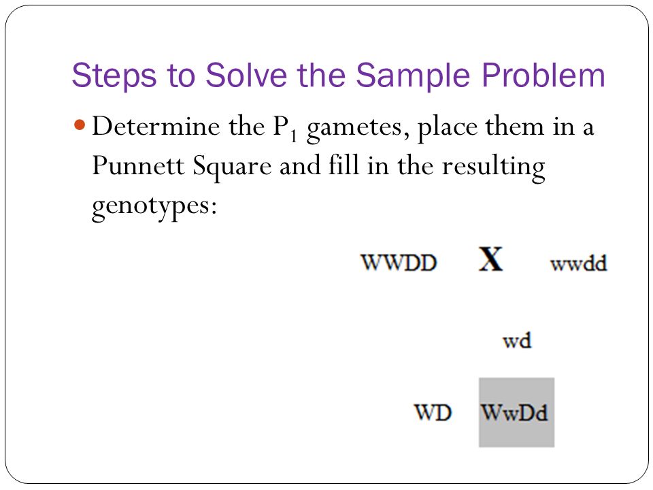
Task: Click the word 'Sample' in the title
Action: coord(413,76)
